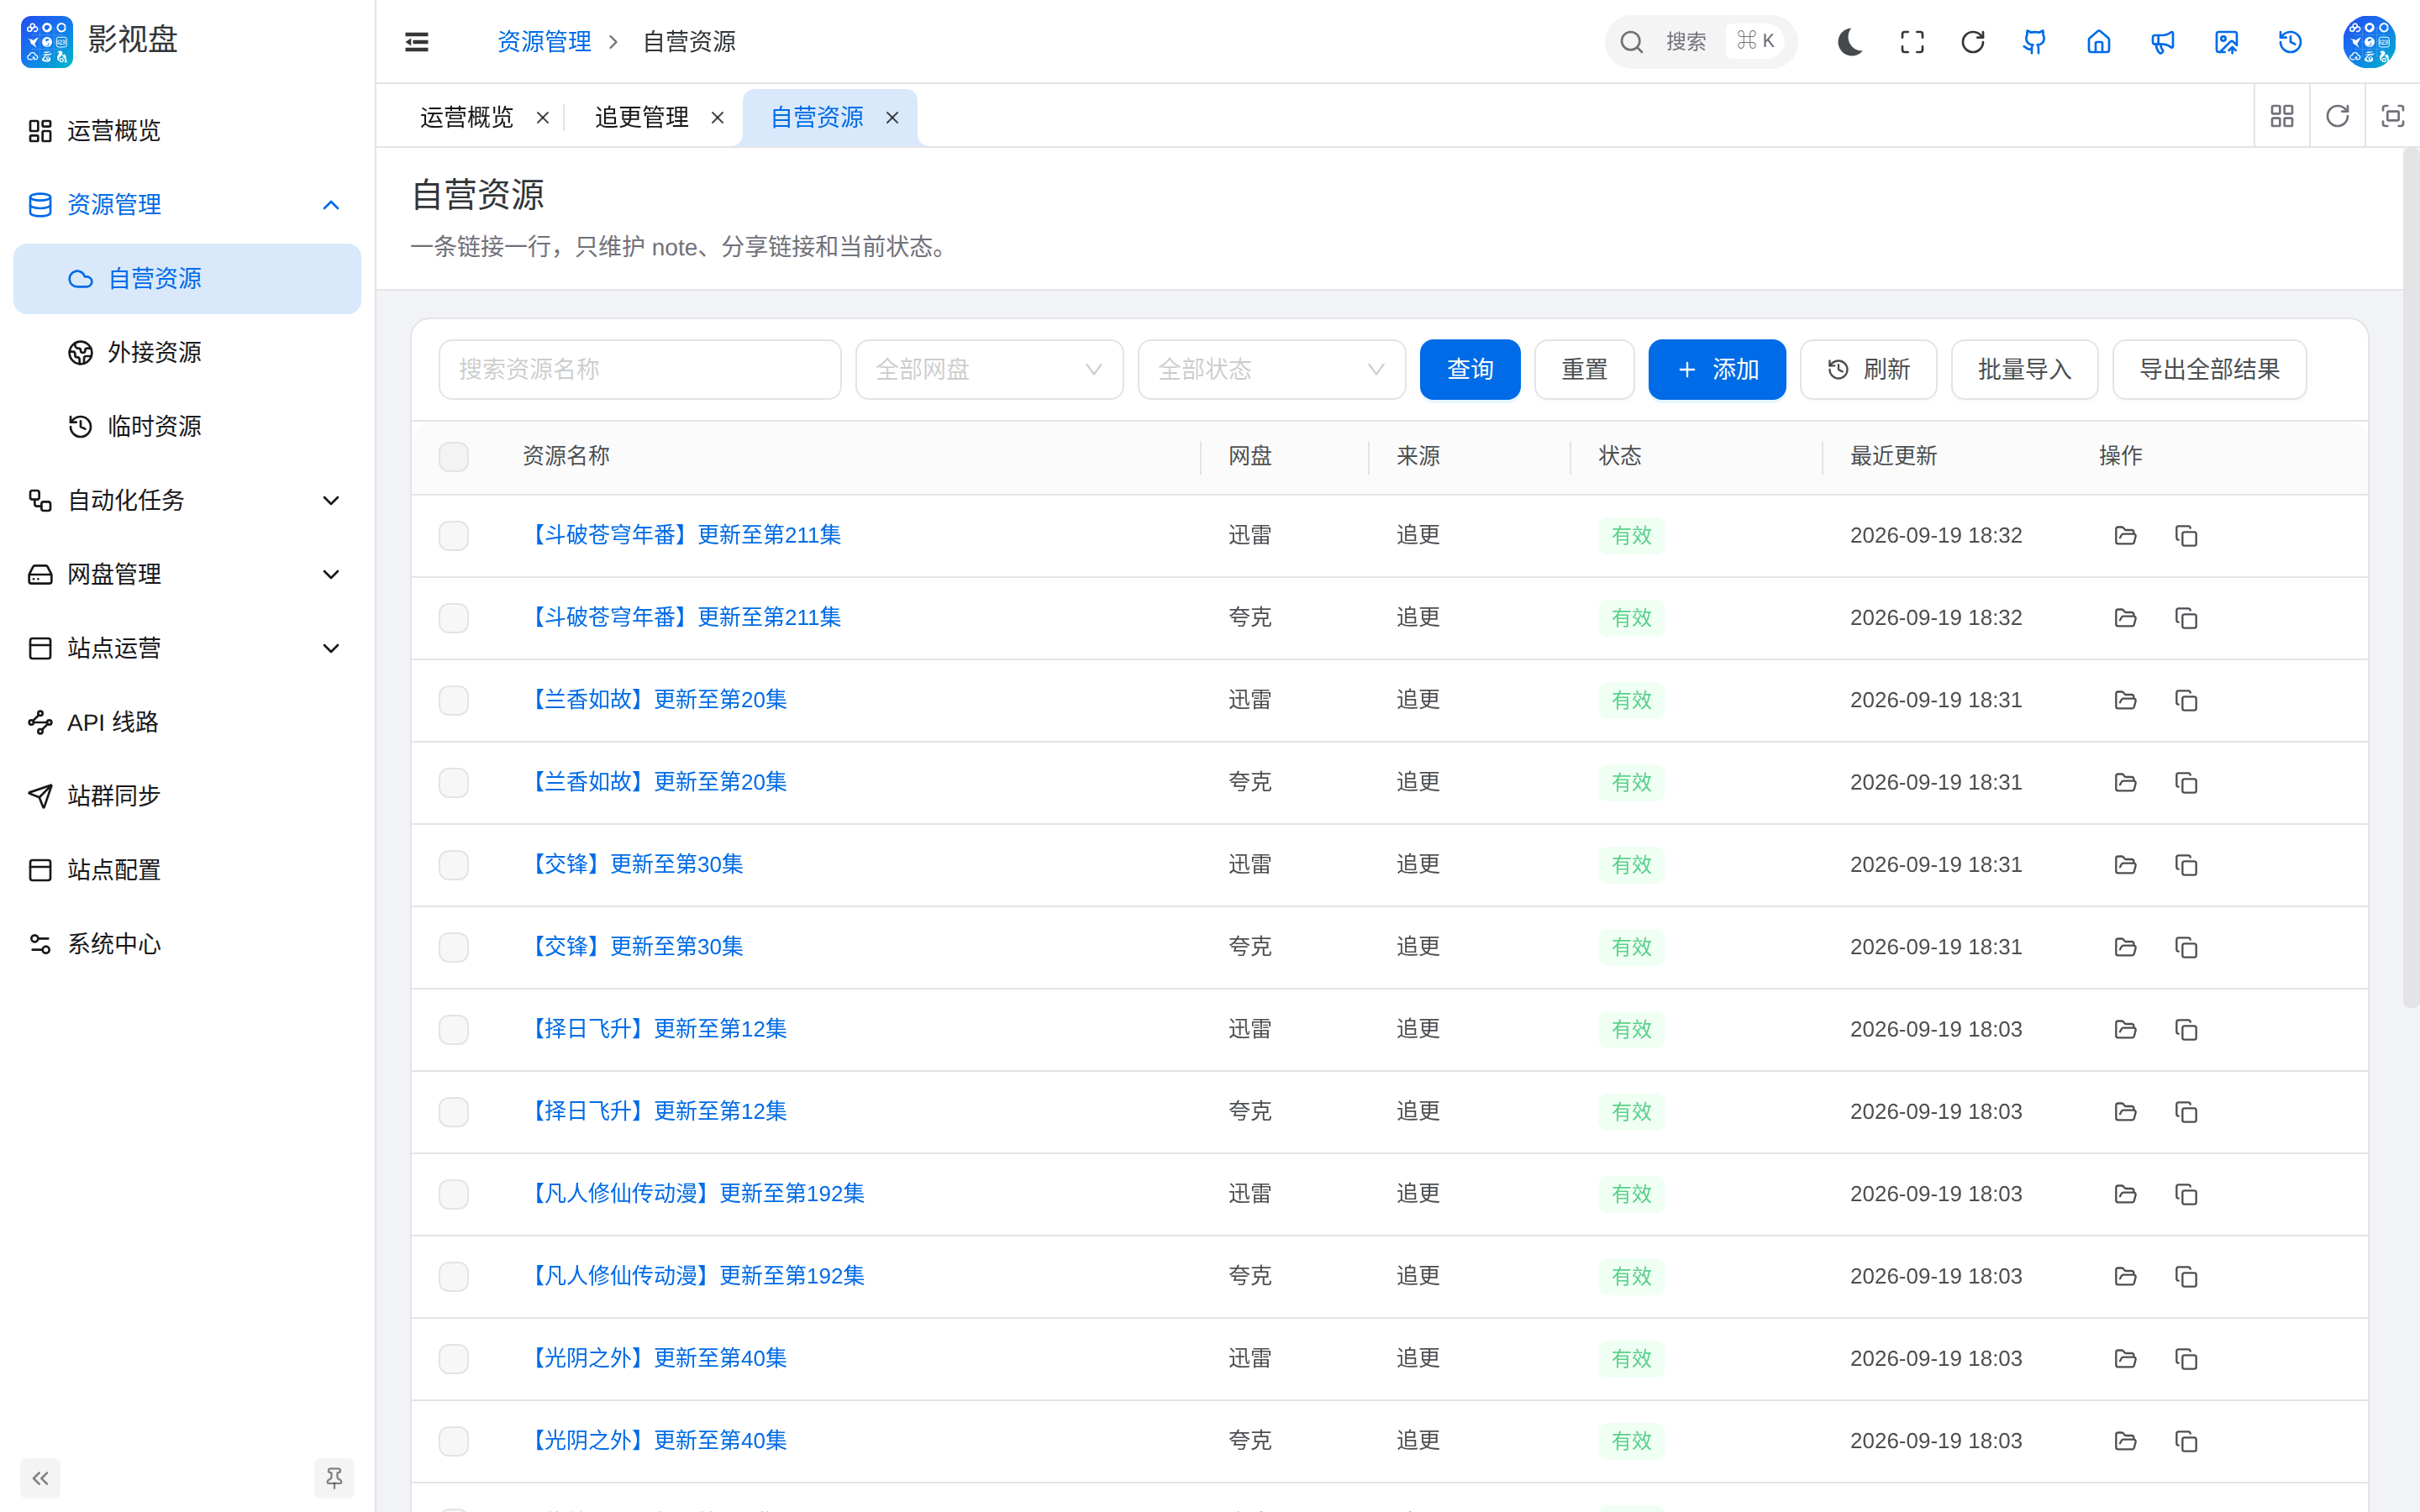Screen dimensions: 2420x1512
Task: Open the home icon in header
Action: pos(2099,42)
